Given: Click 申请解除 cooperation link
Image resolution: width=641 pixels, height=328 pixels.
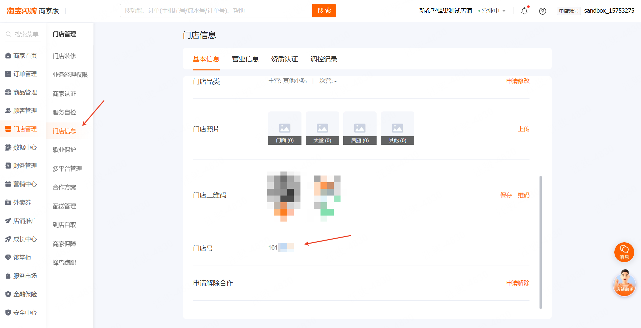Looking at the screenshot, I should [518, 283].
